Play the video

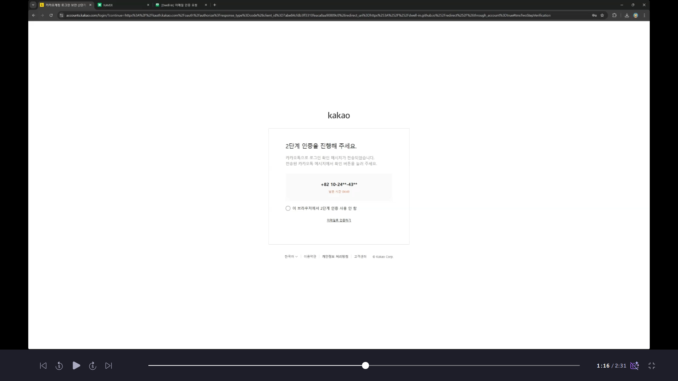tap(76, 365)
